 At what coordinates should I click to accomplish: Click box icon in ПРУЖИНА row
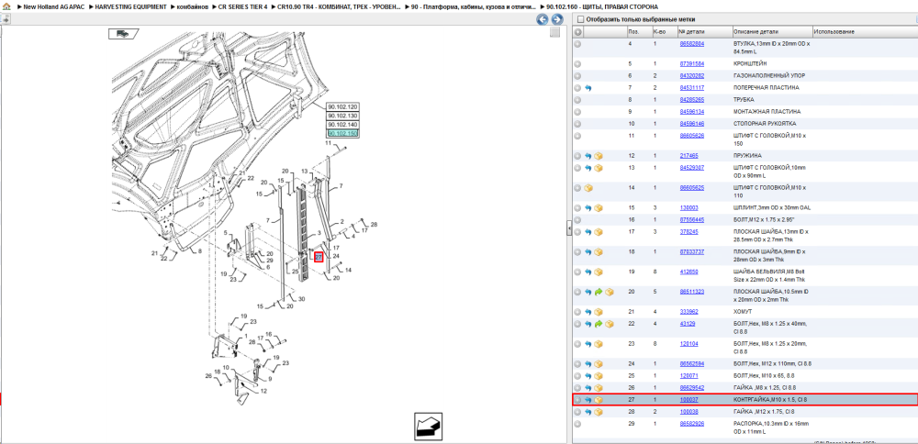[599, 156]
